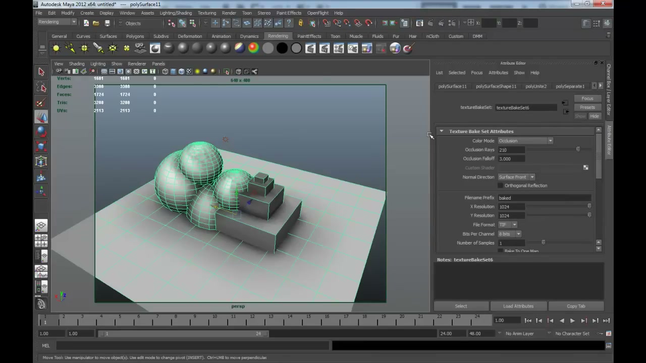Assign the ramp shader rainbow sphere
Screen dimensions: 646x363
click(253, 48)
